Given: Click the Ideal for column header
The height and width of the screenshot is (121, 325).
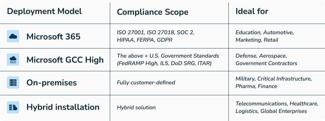Looking at the screenshot, I should (252, 11).
